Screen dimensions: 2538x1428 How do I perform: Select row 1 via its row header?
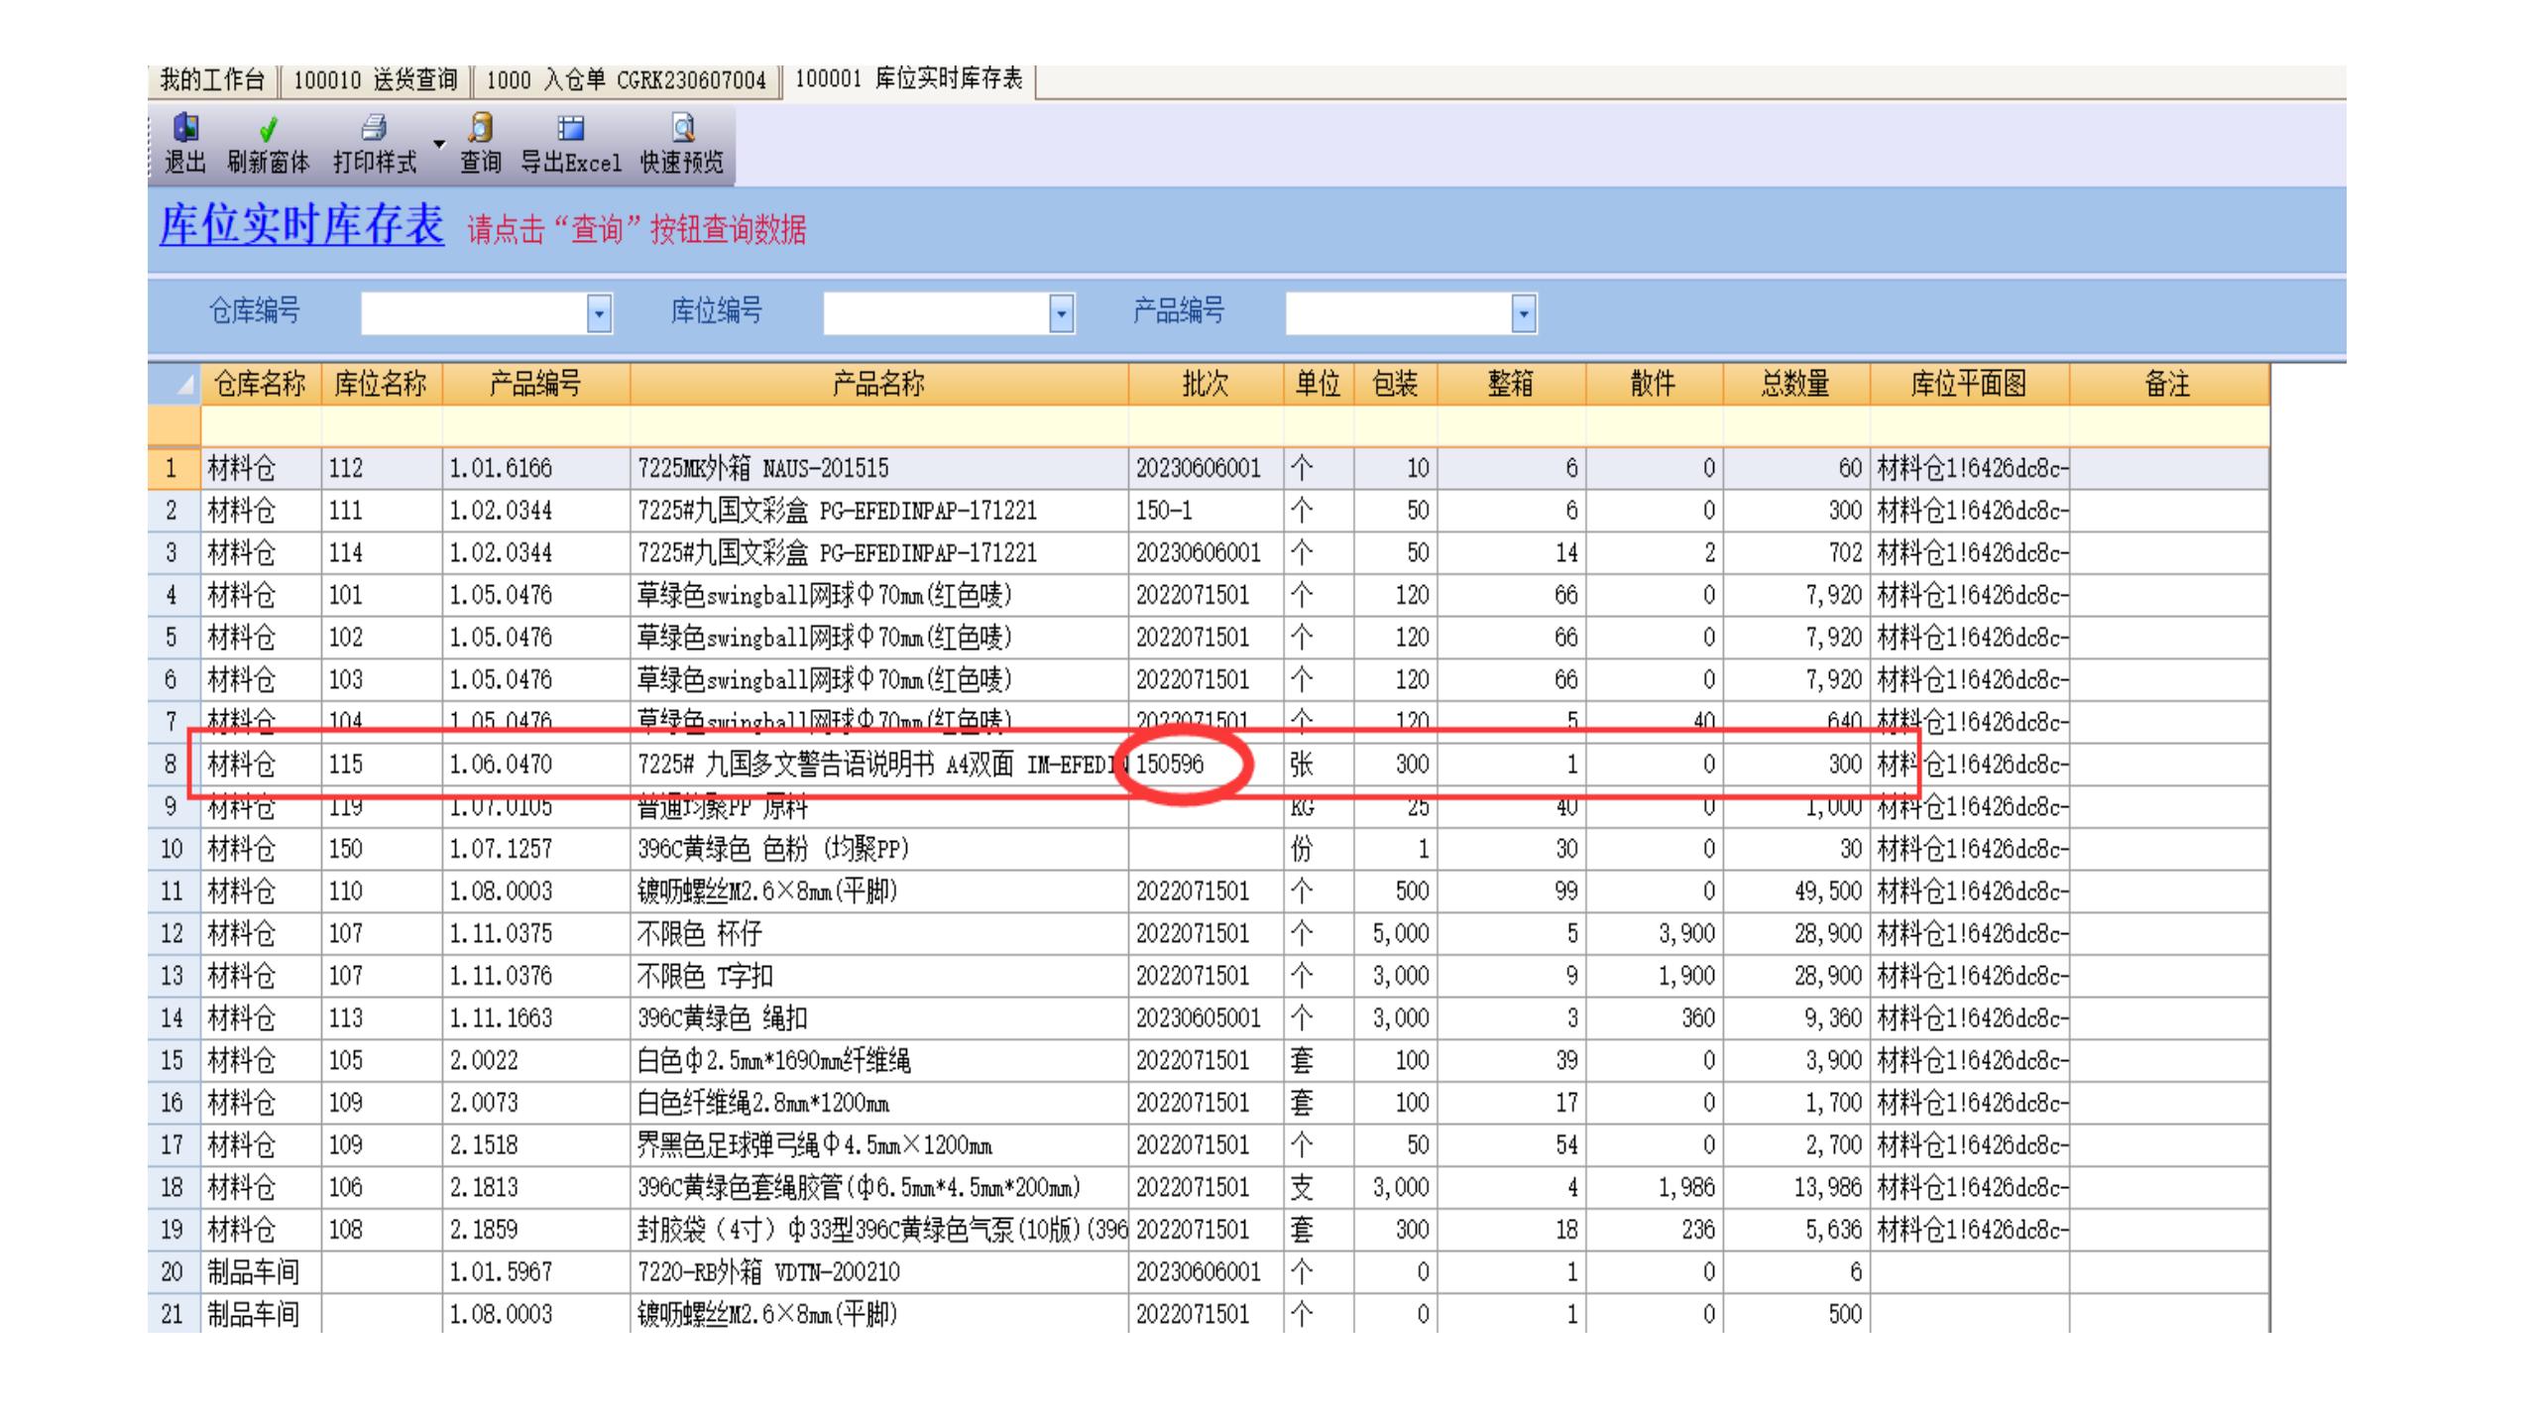pyautogui.click(x=173, y=468)
